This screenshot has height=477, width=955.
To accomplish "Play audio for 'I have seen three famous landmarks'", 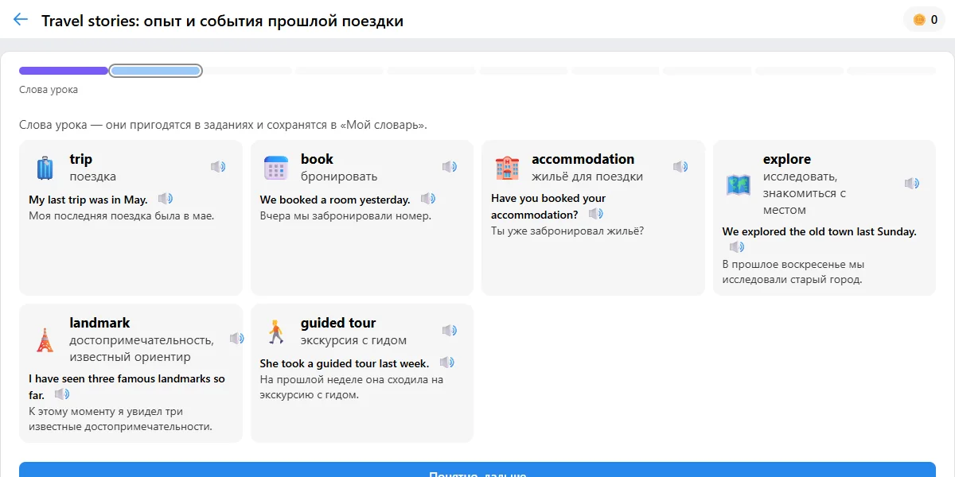I will (62, 394).
